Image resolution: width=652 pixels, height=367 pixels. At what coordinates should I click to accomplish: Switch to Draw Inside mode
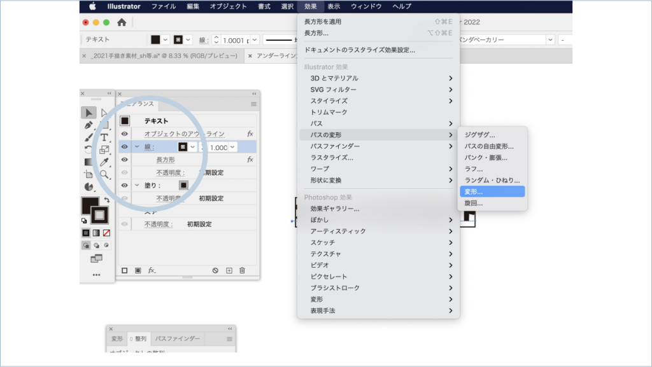(x=106, y=246)
